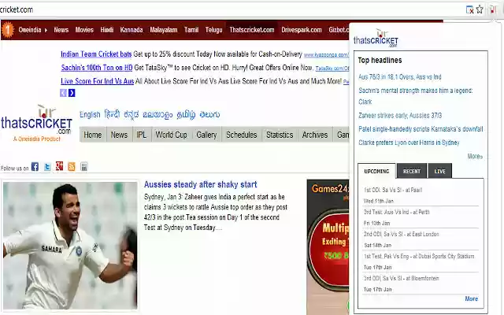Viewport: 504px width, 315px height.
Task: Open the Home menu item
Action: click(x=93, y=135)
